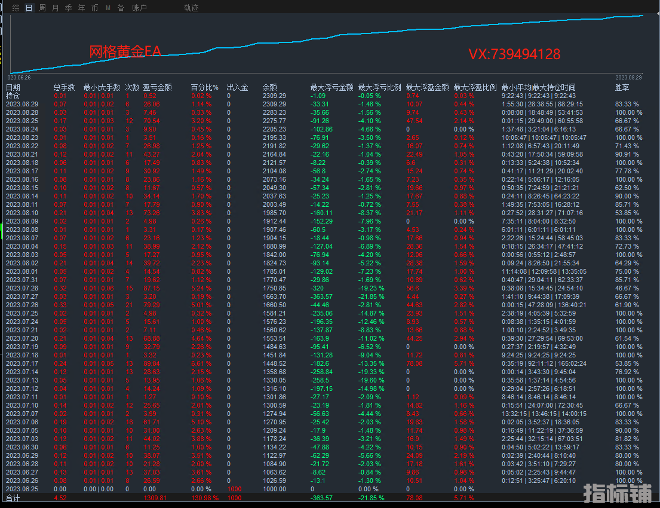Viewport: 660px width, 508px height.
Task: Click win rate 46.67 % in 2023.07.28 row
Action: (627, 288)
